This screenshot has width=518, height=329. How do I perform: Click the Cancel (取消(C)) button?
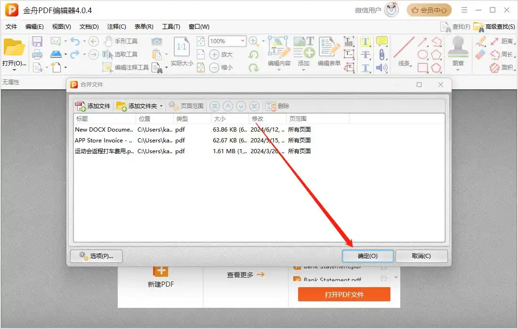click(421, 256)
